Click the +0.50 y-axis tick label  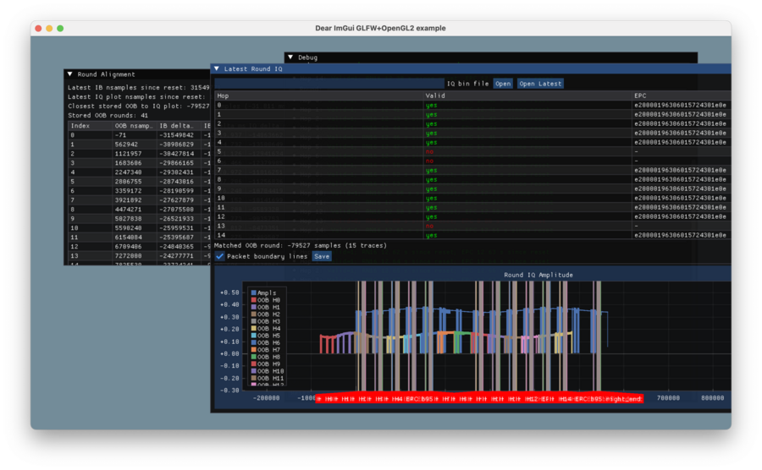229,293
